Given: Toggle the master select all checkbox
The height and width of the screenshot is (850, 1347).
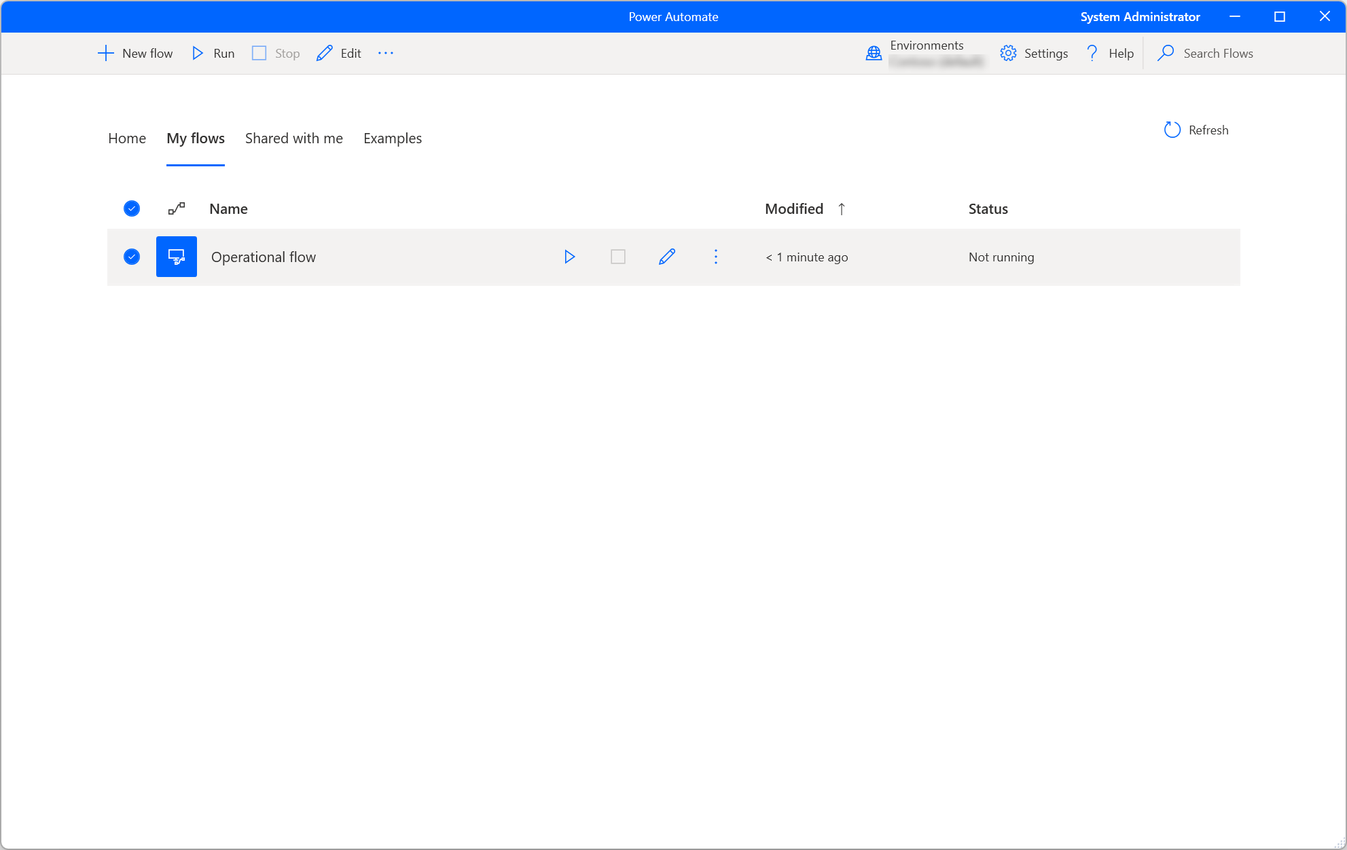Looking at the screenshot, I should click(131, 208).
